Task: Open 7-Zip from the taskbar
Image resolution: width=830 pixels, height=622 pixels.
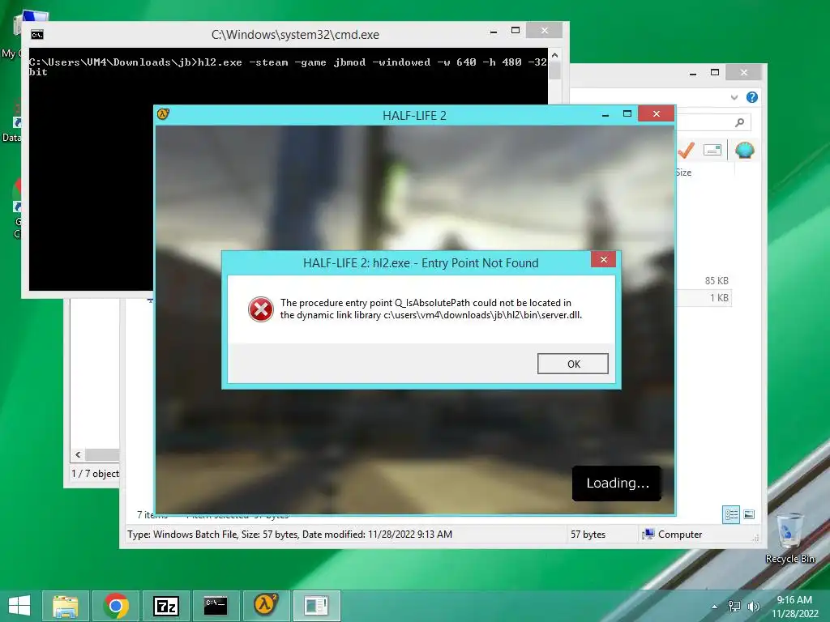Action: [x=165, y=606]
